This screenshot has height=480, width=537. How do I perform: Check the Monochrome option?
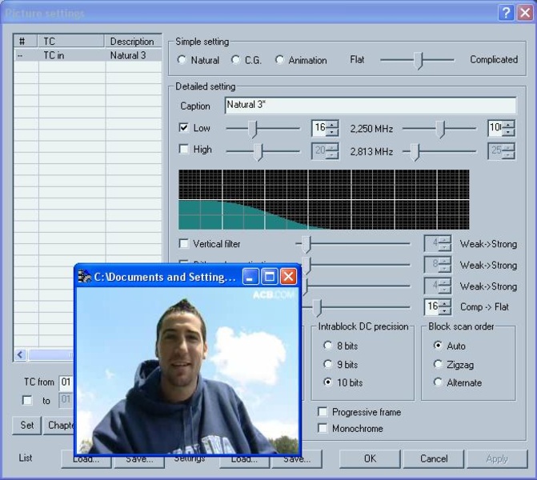[323, 428]
